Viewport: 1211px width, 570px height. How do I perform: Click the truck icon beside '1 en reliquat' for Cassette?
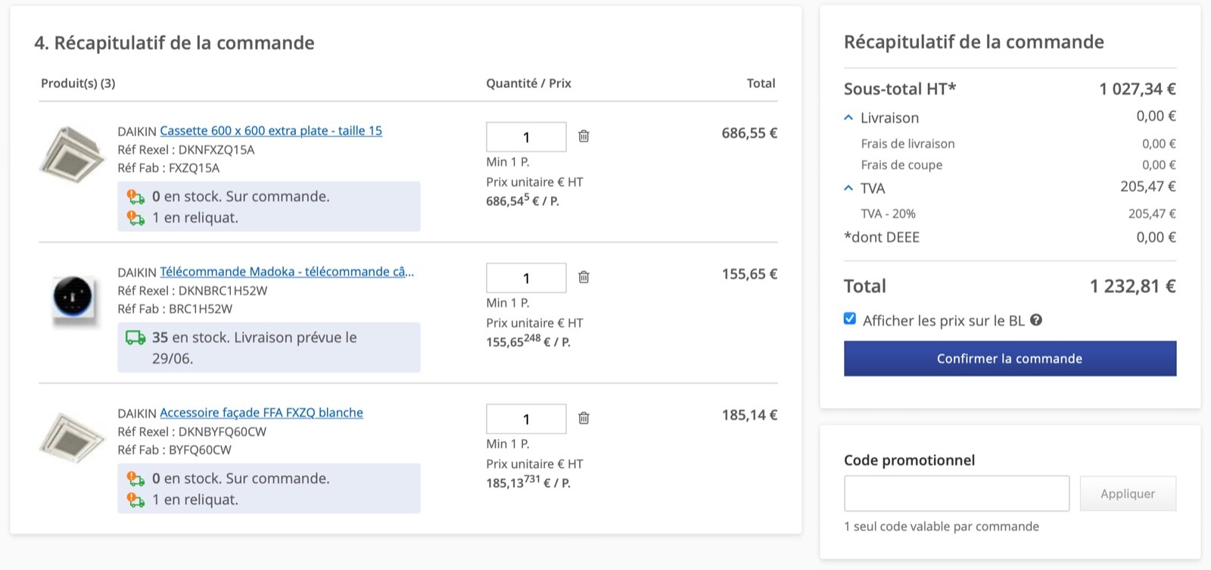click(135, 218)
